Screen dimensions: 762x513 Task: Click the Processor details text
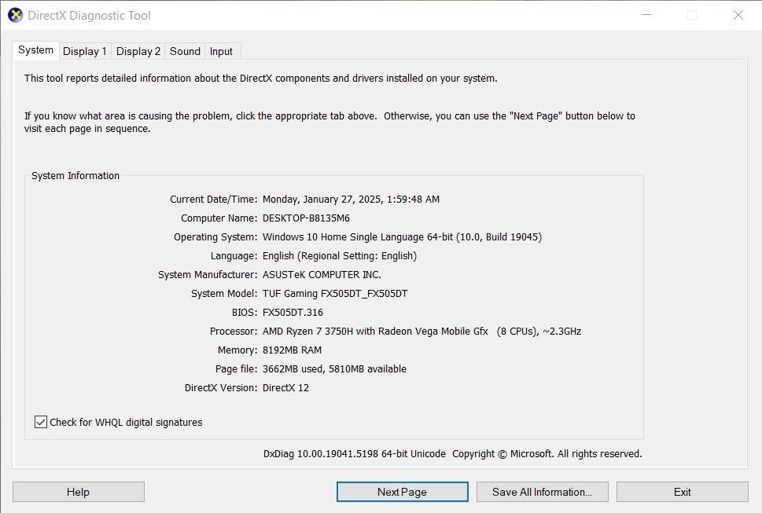point(421,331)
